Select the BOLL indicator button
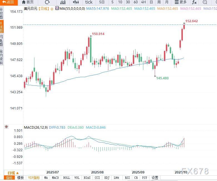Image resolution: width=217 pixels, height=181 pixels. [x=66, y=178]
